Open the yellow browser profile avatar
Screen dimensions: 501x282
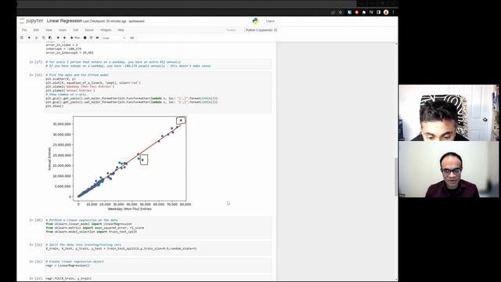point(386,13)
